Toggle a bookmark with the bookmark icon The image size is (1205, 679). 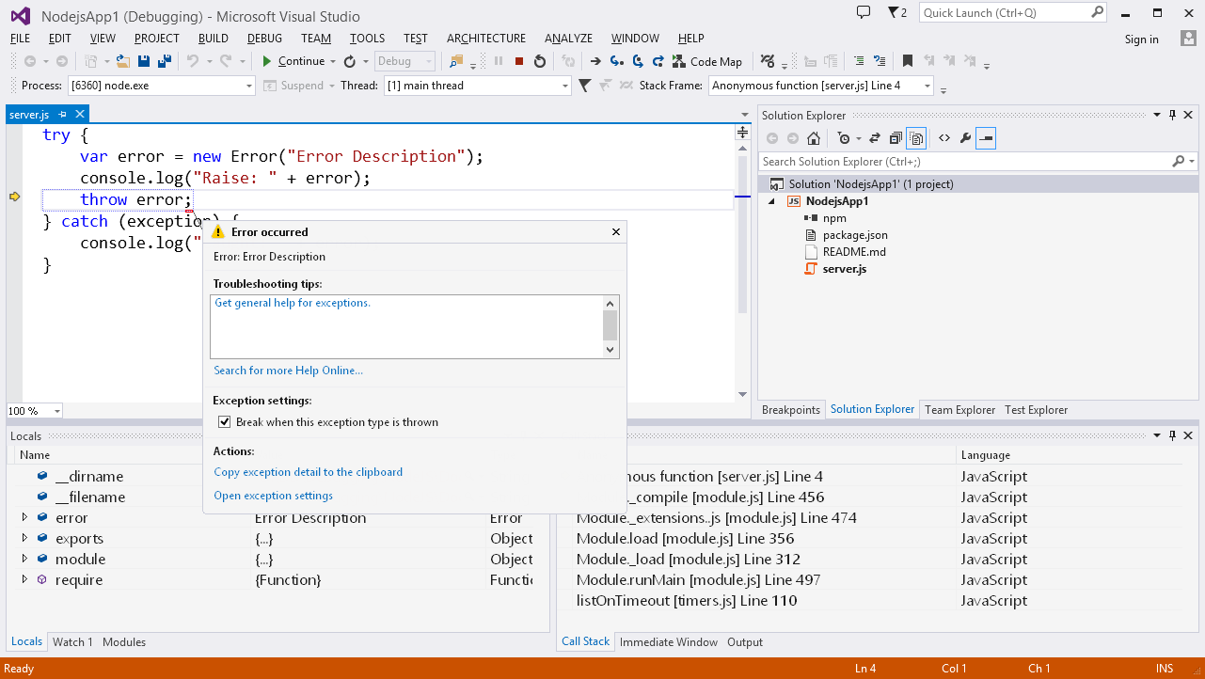(907, 61)
